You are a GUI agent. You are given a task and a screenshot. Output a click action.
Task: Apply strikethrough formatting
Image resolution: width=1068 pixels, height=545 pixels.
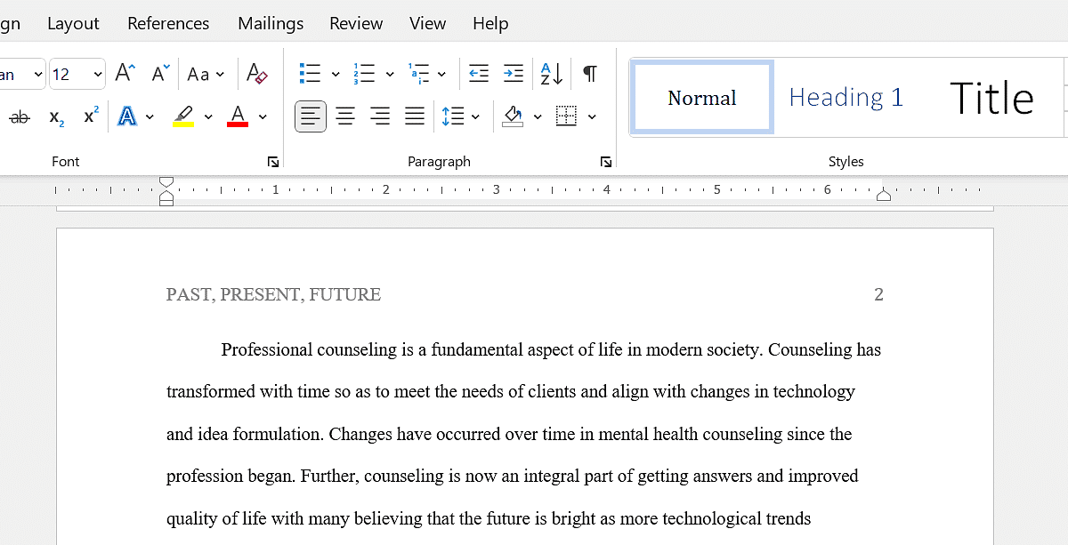[x=20, y=116]
